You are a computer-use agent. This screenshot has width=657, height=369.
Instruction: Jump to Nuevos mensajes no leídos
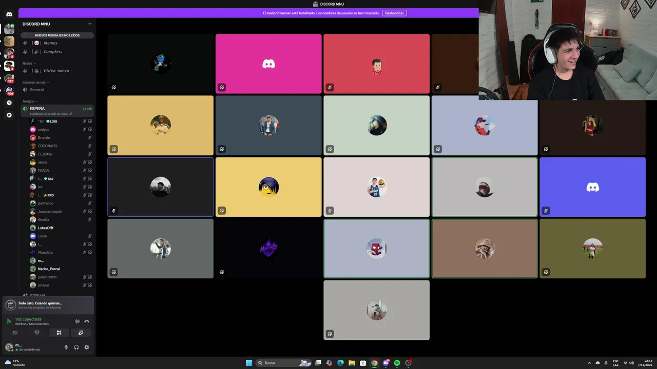click(x=57, y=35)
